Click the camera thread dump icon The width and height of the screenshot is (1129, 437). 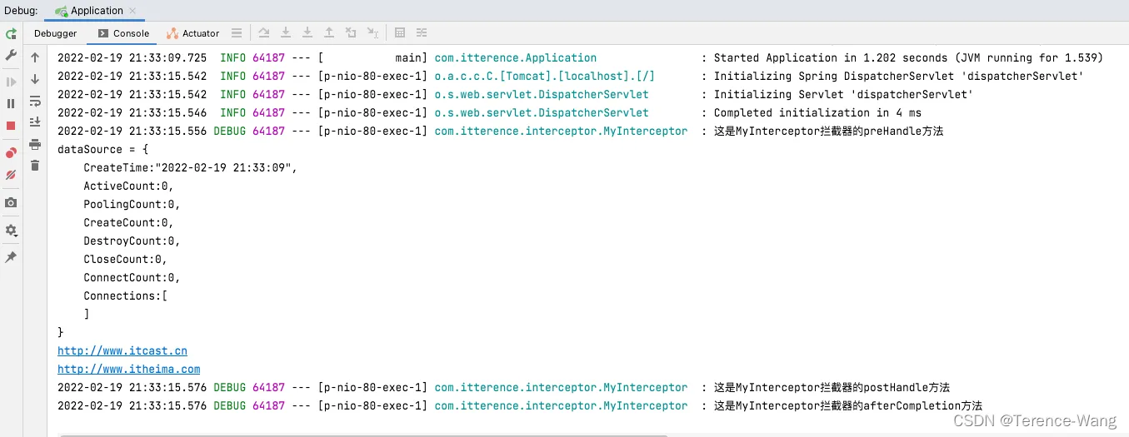click(x=11, y=202)
